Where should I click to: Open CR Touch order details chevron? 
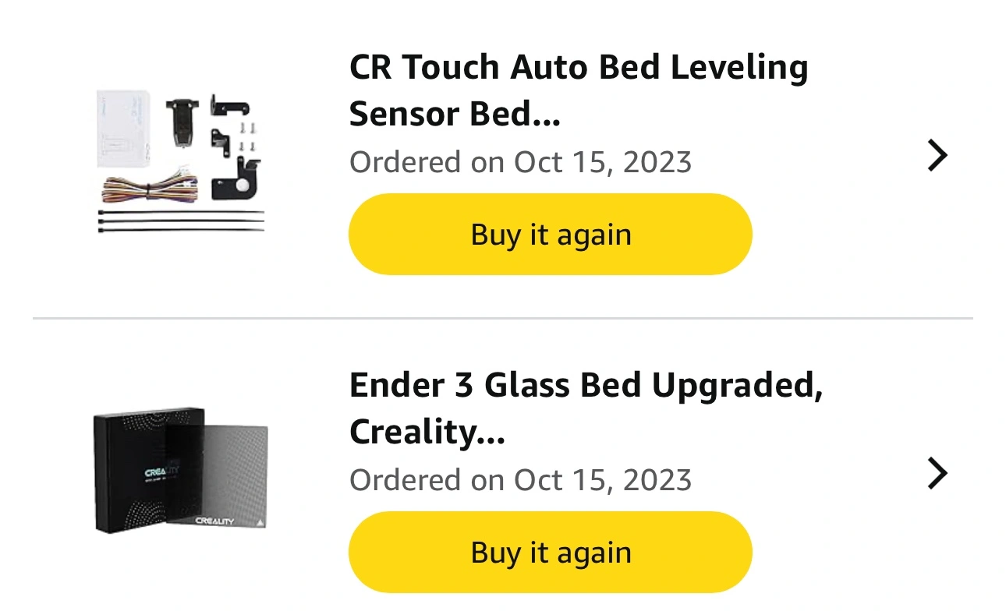(x=937, y=155)
